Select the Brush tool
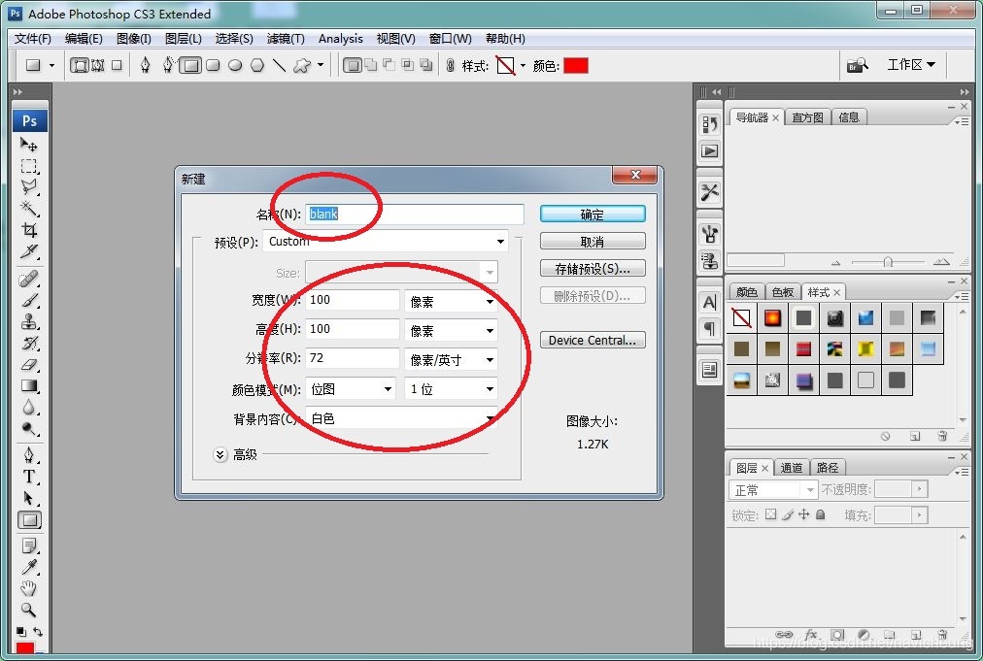Viewport: 983px width, 661px height. point(29,300)
